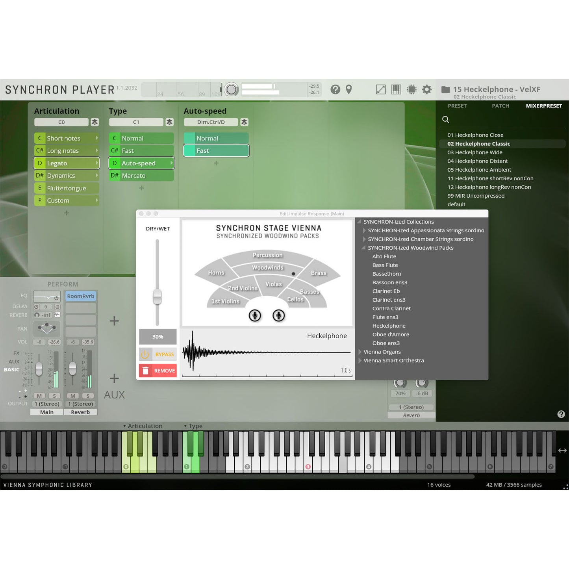Open the CPU chip engine icon
The width and height of the screenshot is (569, 569).
(411, 89)
